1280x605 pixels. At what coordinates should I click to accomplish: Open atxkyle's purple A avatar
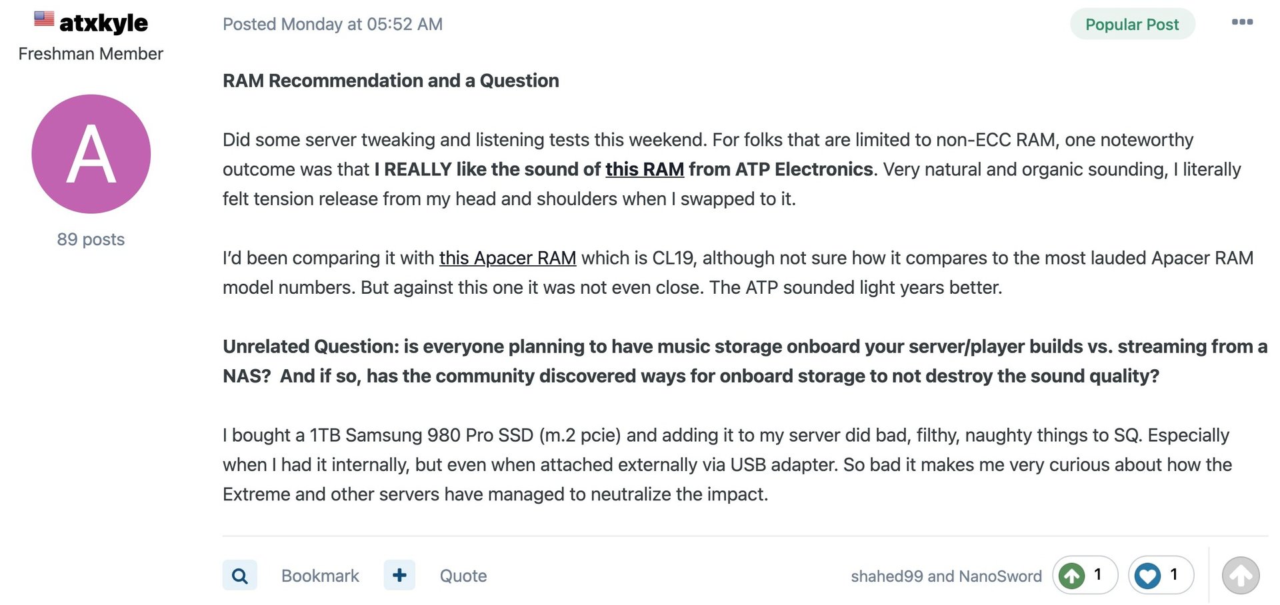click(91, 154)
